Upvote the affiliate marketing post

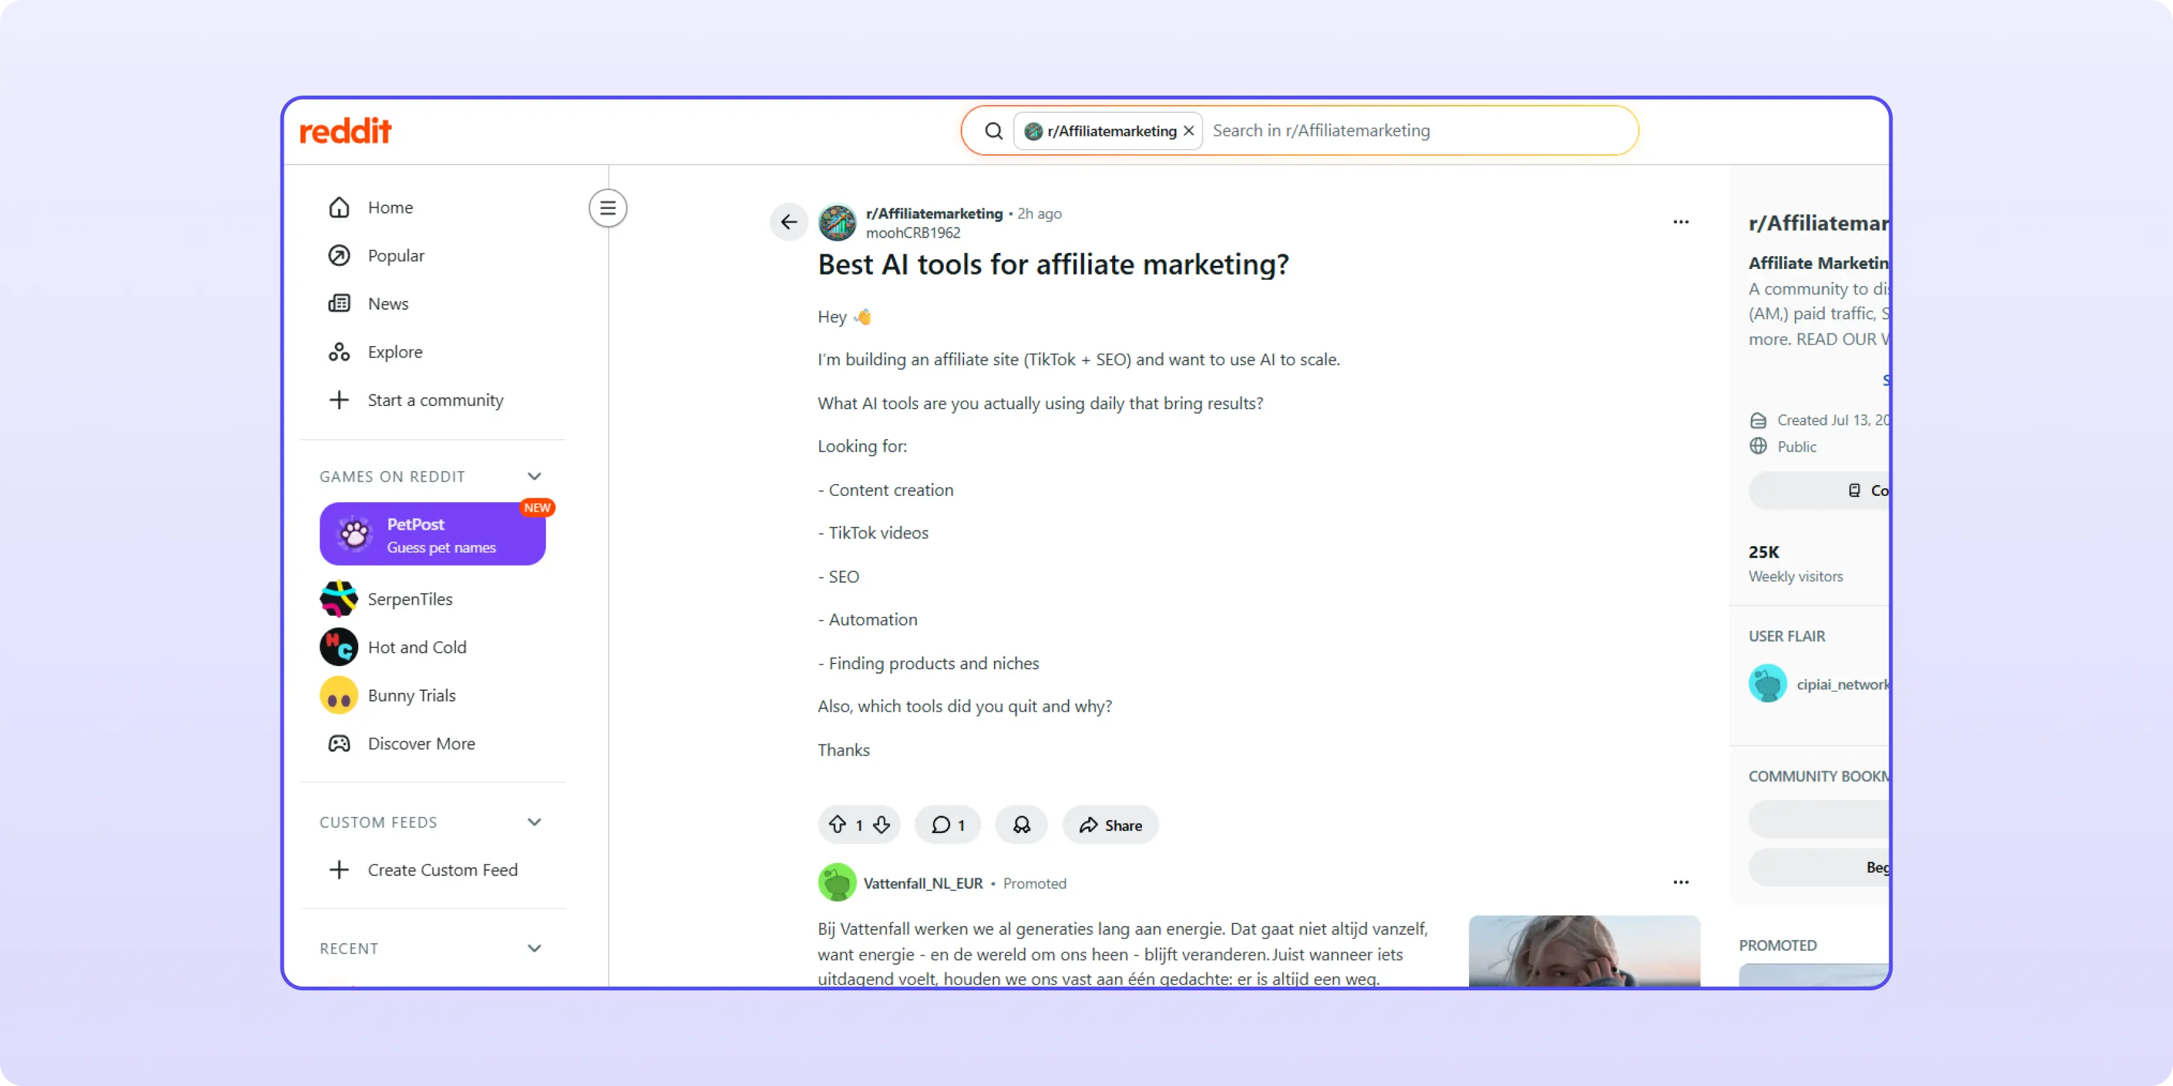837,825
